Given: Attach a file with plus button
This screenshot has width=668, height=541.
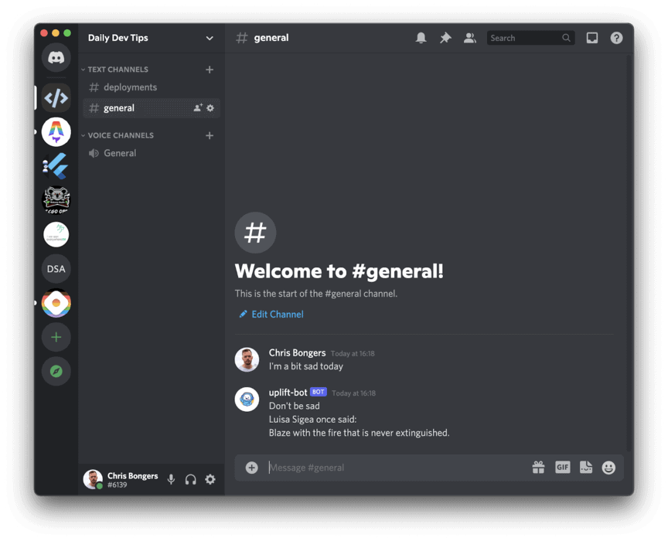Looking at the screenshot, I should pyautogui.click(x=251, y=468).
